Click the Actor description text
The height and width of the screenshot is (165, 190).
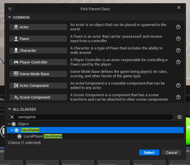click(x=118, y=27)
